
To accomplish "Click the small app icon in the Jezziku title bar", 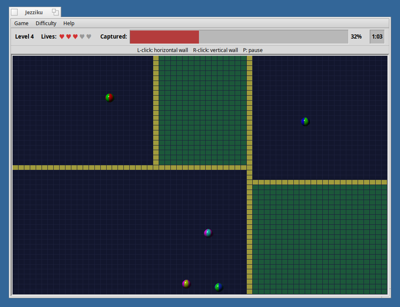I will [x=14, y=12].
